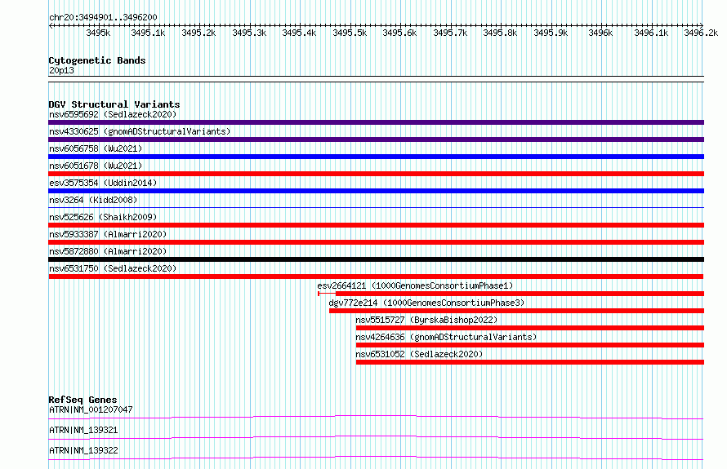Select the red bar under nsv6051678
Viewport: 727px width, 469px height.
(376, 174)
